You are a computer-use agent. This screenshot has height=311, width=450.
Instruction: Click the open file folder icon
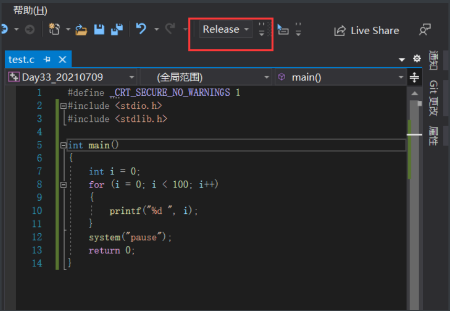pyautogui.click(x=81, y=29)
